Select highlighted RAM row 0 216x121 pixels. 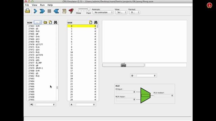[x=82, y=26]
